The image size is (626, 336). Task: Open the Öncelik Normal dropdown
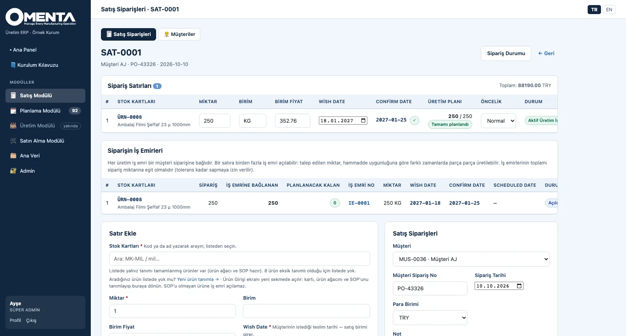click(498, 121)
